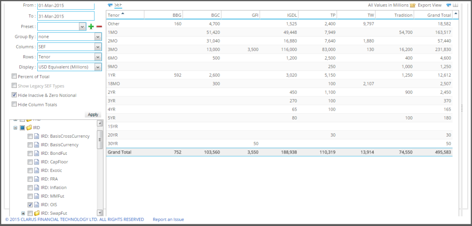Click the tree scrollbar up arrow

coord(100,124)
